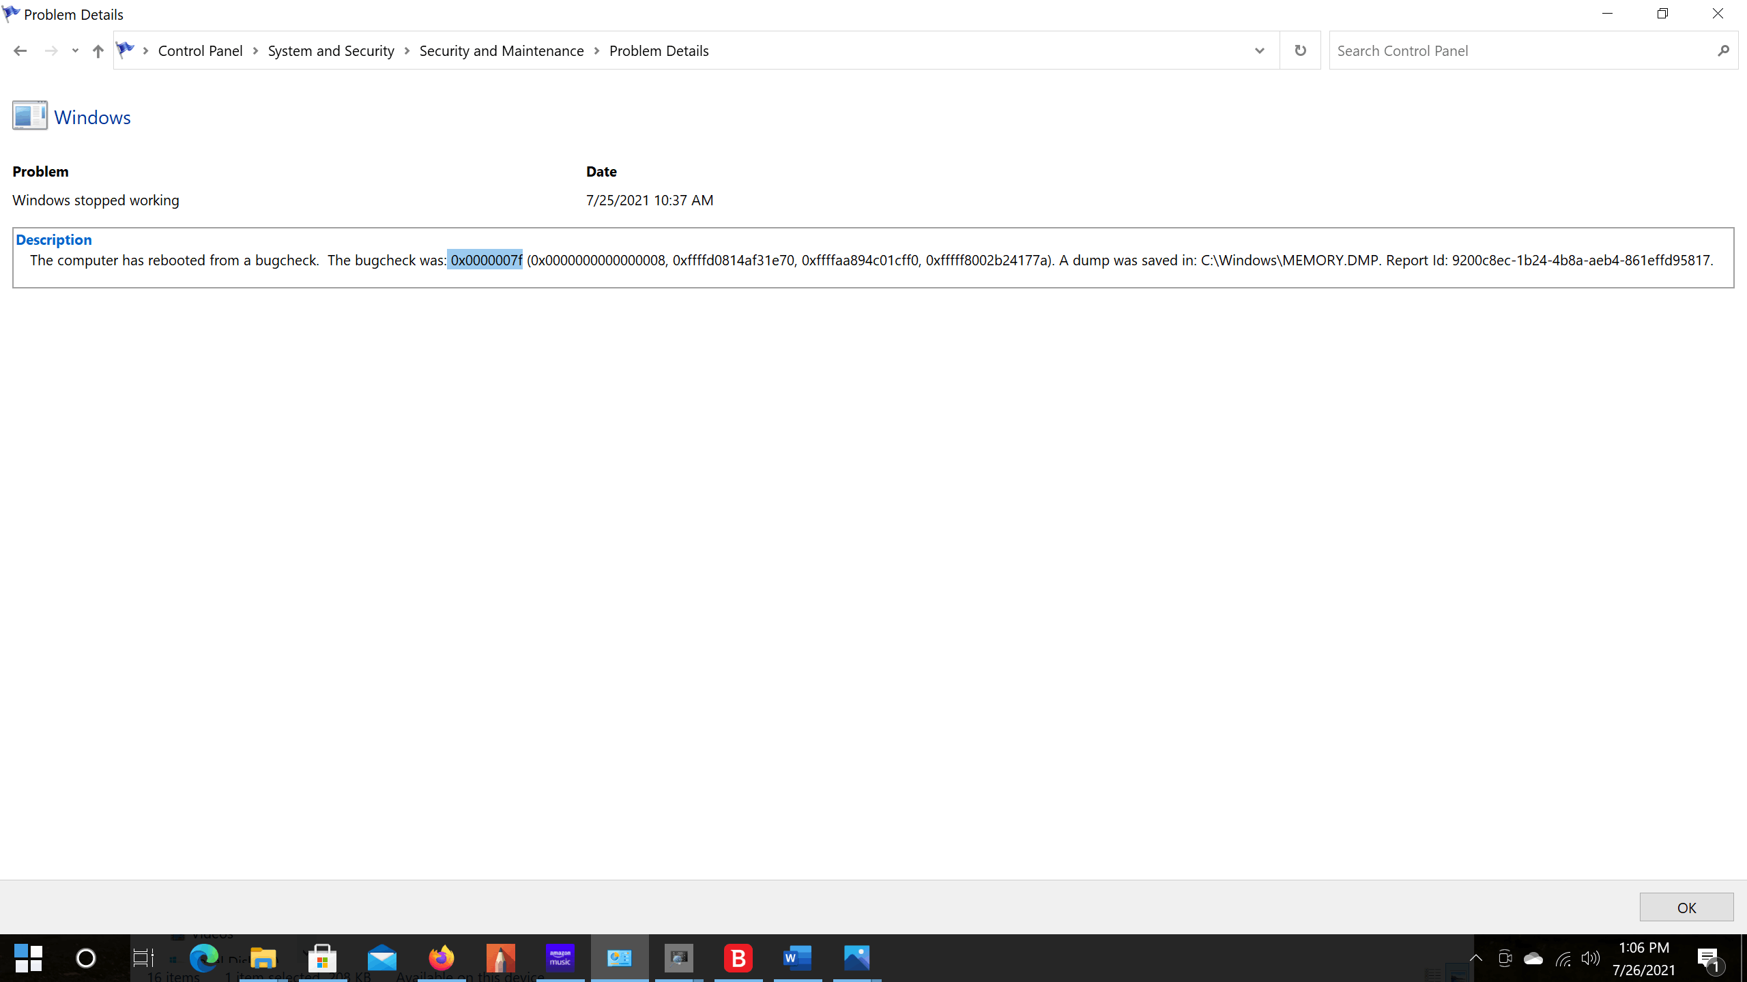Click OK to close Problem Details
The width and height of the screenshot is (1747, 982).
coord(1687,906)
